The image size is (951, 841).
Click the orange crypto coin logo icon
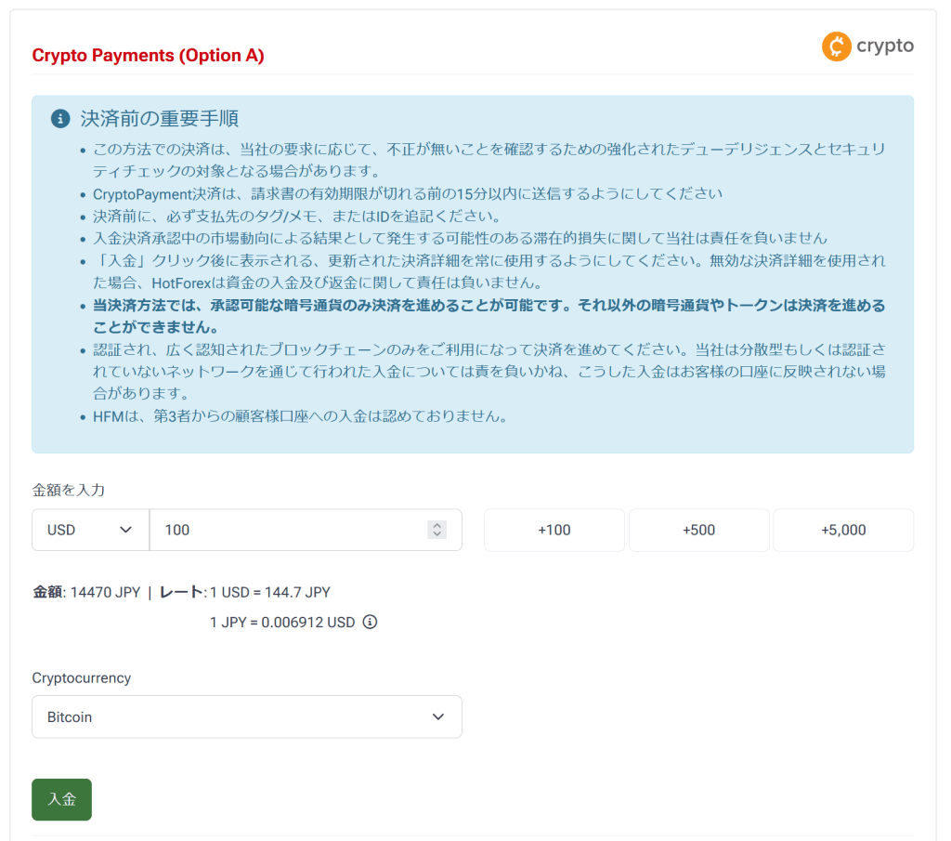[837, 46]
